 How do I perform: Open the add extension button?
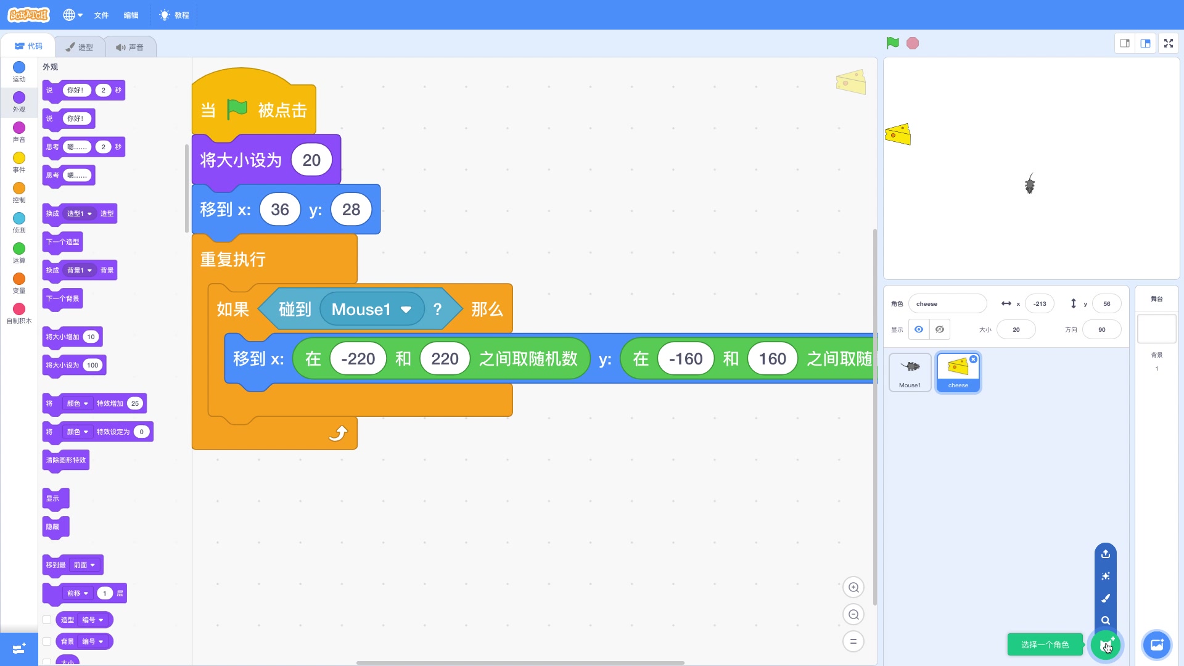[x=18, y=649]
